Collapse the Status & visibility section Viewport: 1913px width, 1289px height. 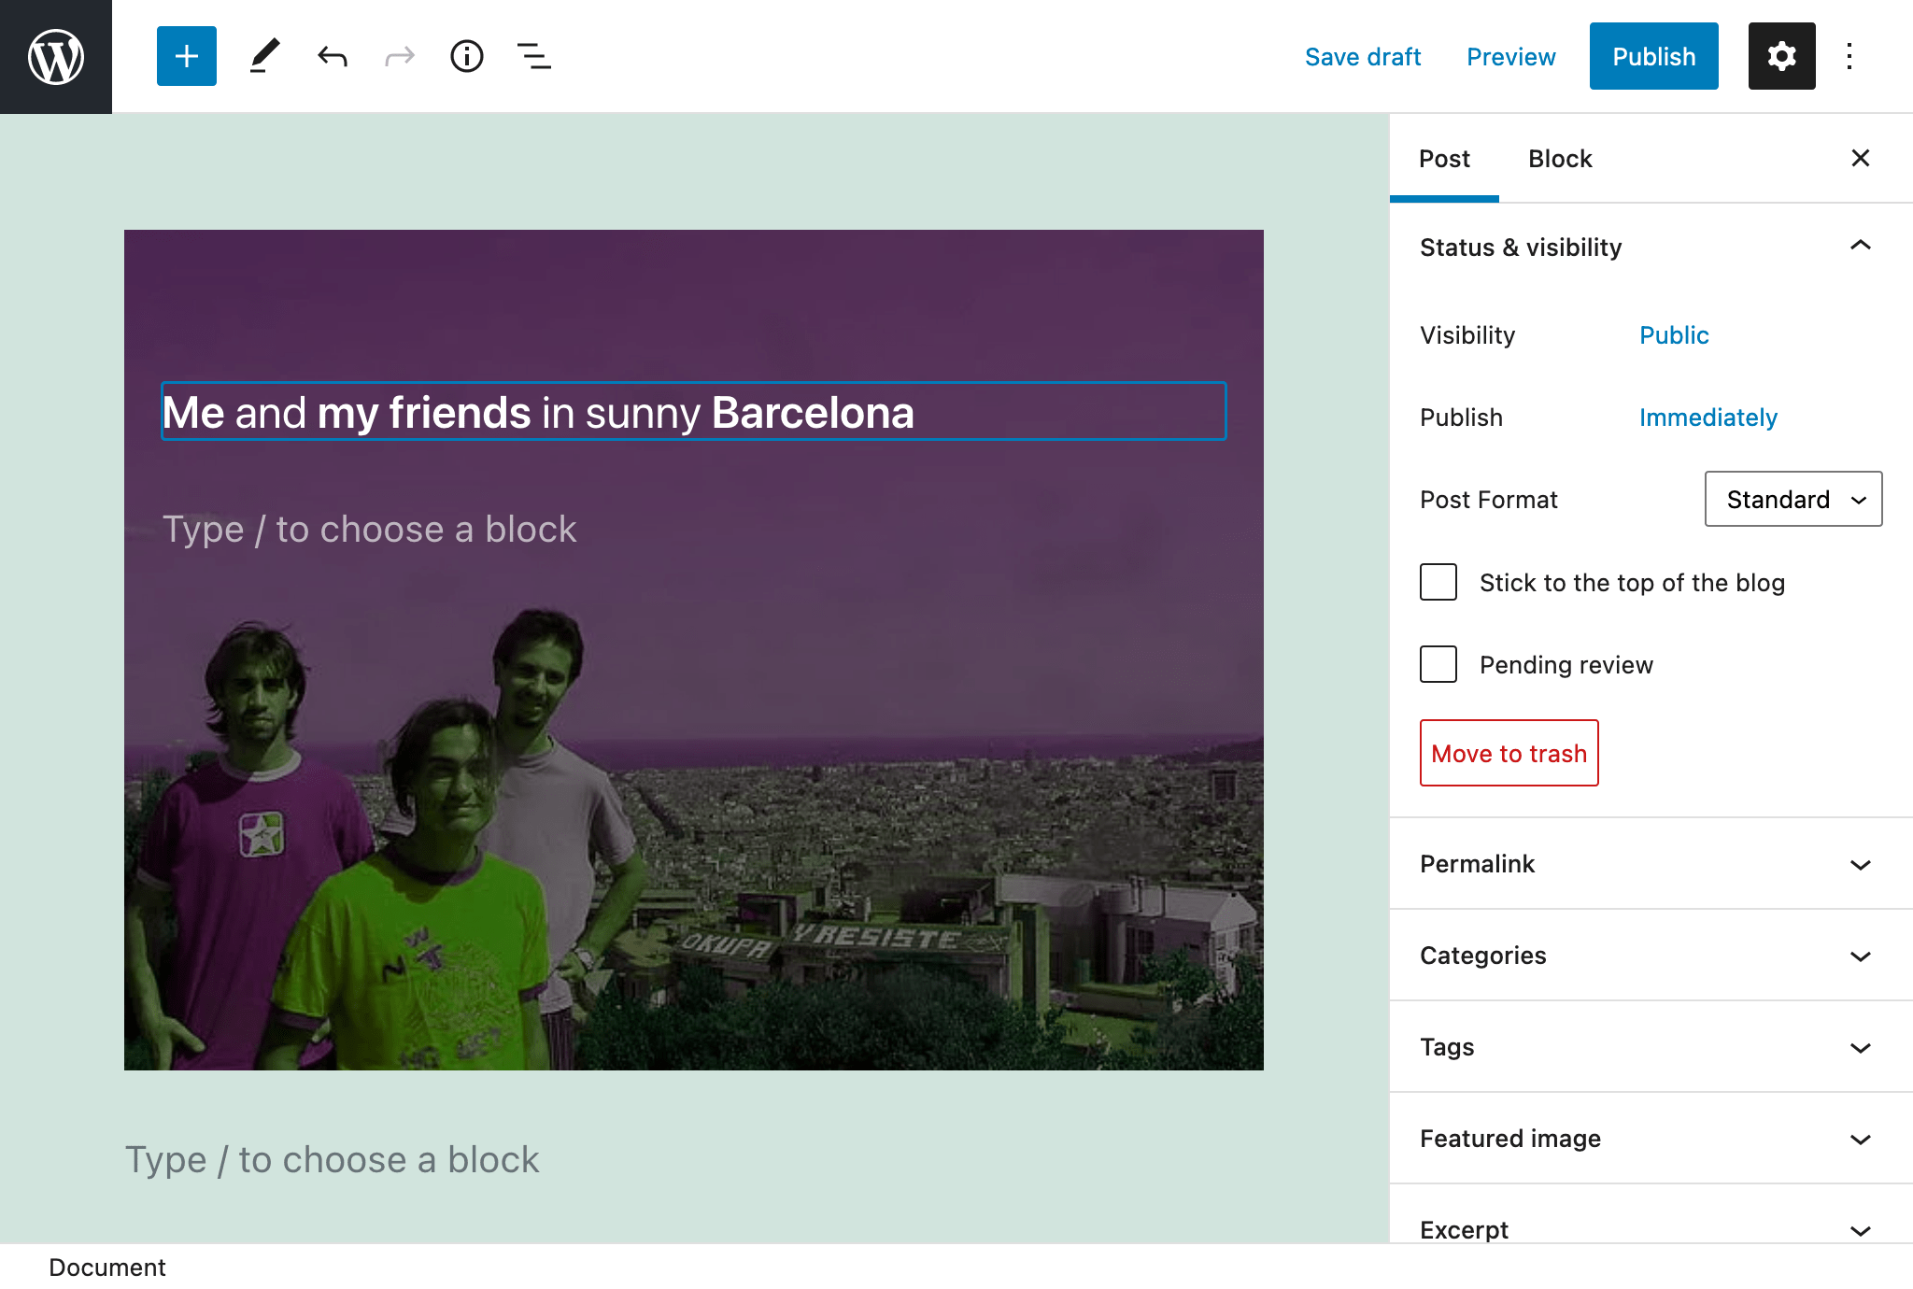pos(1861,247)
